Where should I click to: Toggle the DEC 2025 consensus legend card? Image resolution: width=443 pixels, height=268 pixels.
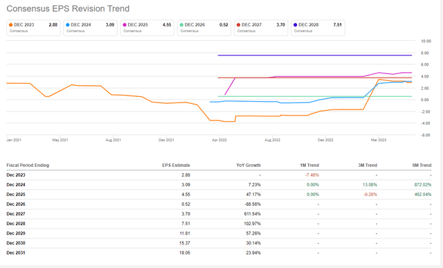coord(147,28)
